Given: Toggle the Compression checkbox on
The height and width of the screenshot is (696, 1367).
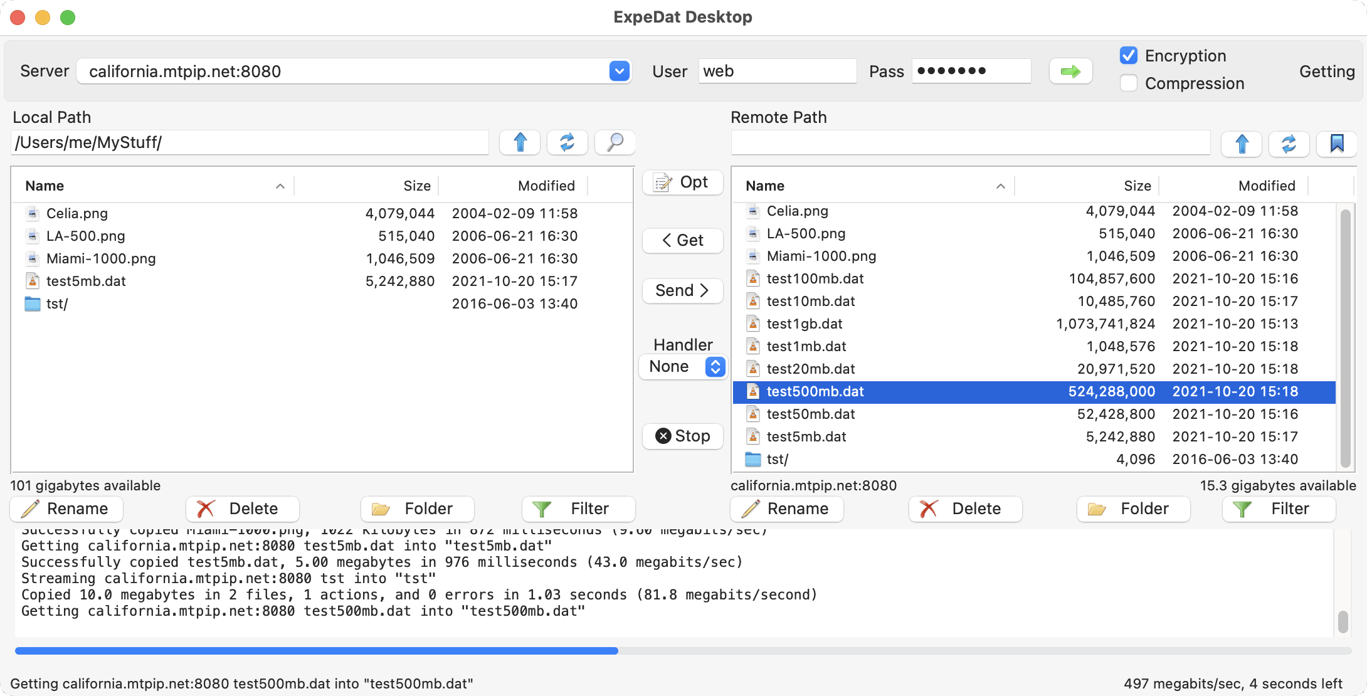Looking at the screenshot, I should [x=1128, y=83].
